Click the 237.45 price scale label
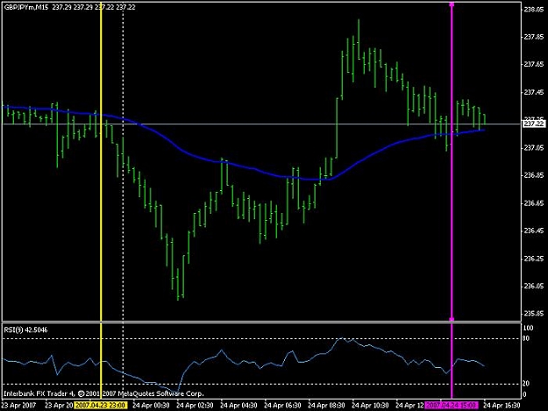 pos(534,92)
